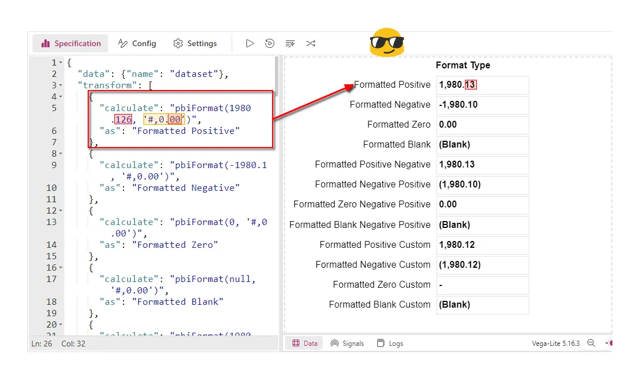Open the Settings tab
638x380 pixels.
pyautogui.click(x=195, y=43)
